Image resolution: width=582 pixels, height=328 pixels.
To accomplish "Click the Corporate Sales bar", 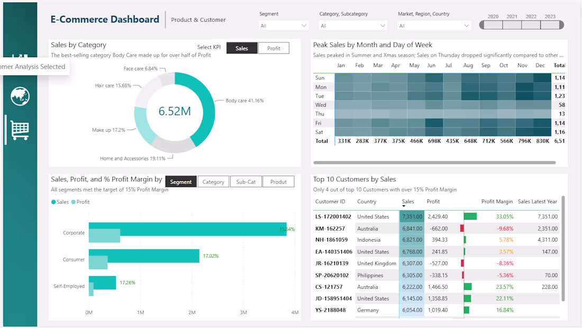I will [187, 229].
